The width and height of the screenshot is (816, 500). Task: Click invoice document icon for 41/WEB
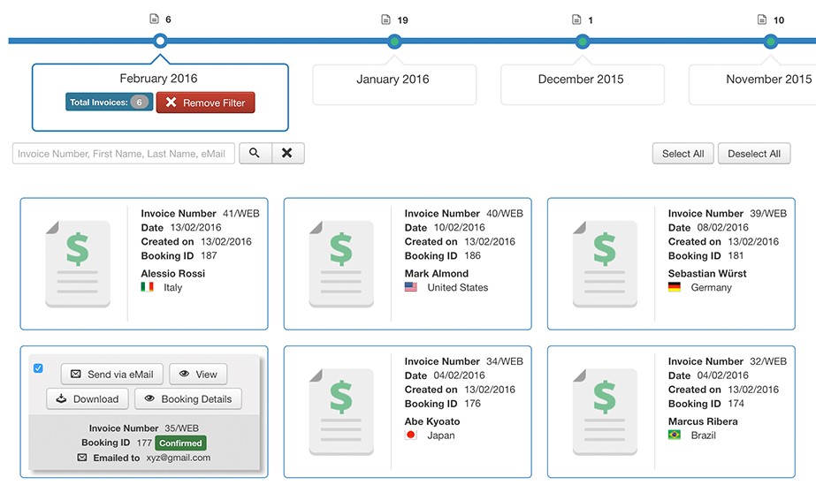[x=78, y=263]
